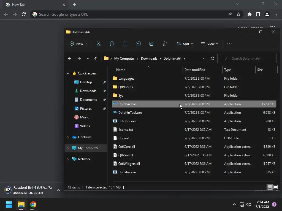Image resolution: width=282 pixels, height=211 pixels.
Task: Switch to large thumbnails view icon
Action: 275,187
